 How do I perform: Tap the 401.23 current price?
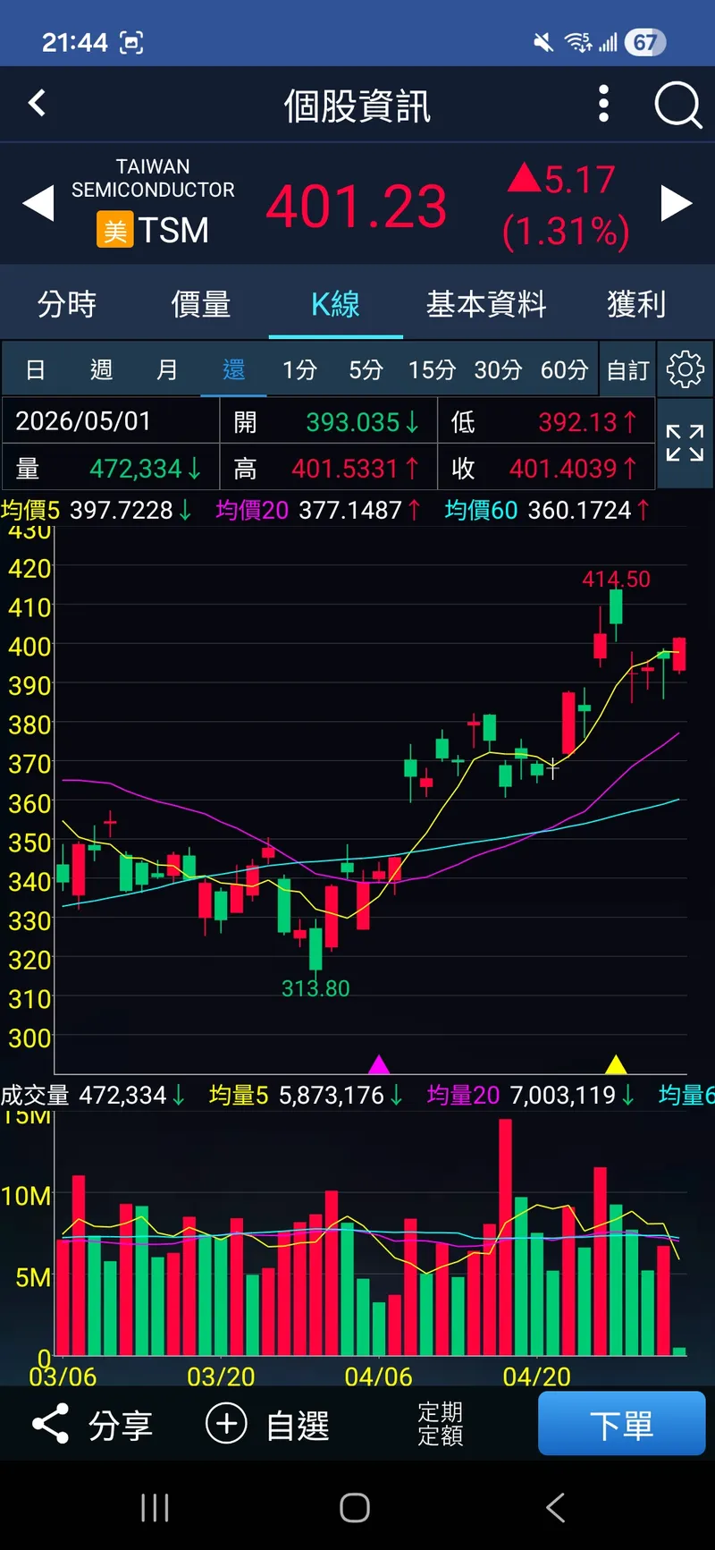356,207
